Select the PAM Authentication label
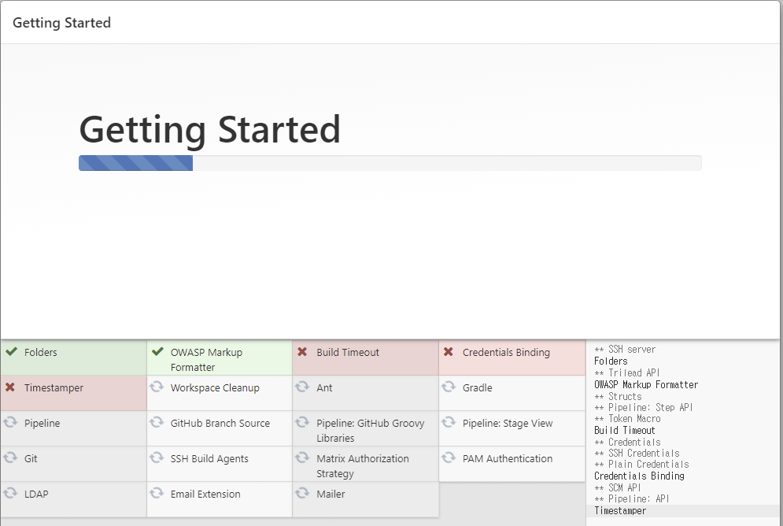Viewport: 783px width, 526px height. [x=508, y=458]
